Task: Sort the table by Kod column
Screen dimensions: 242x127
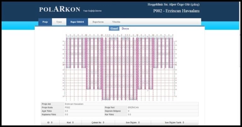Action: coord(70,122)
